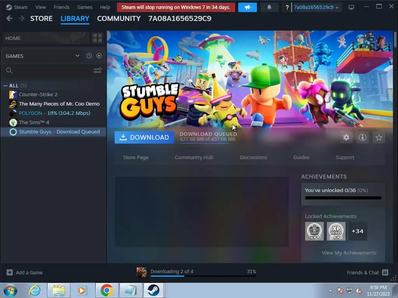Open advanced filter options sliders icon
The image size is (398, 298).
coord(98,71)
